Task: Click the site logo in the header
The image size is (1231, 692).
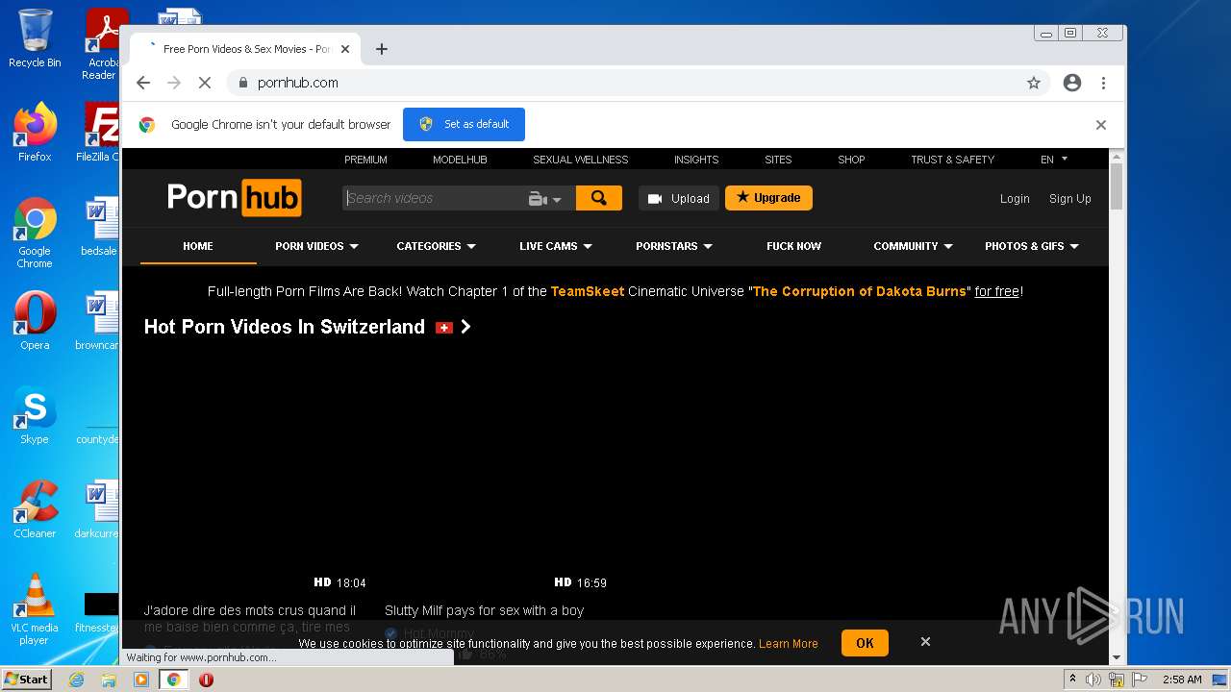Action: [x=235, y=198]
